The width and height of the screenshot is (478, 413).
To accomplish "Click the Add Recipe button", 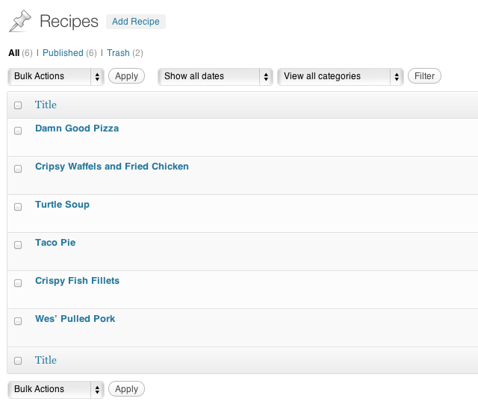I will [136, 22].
